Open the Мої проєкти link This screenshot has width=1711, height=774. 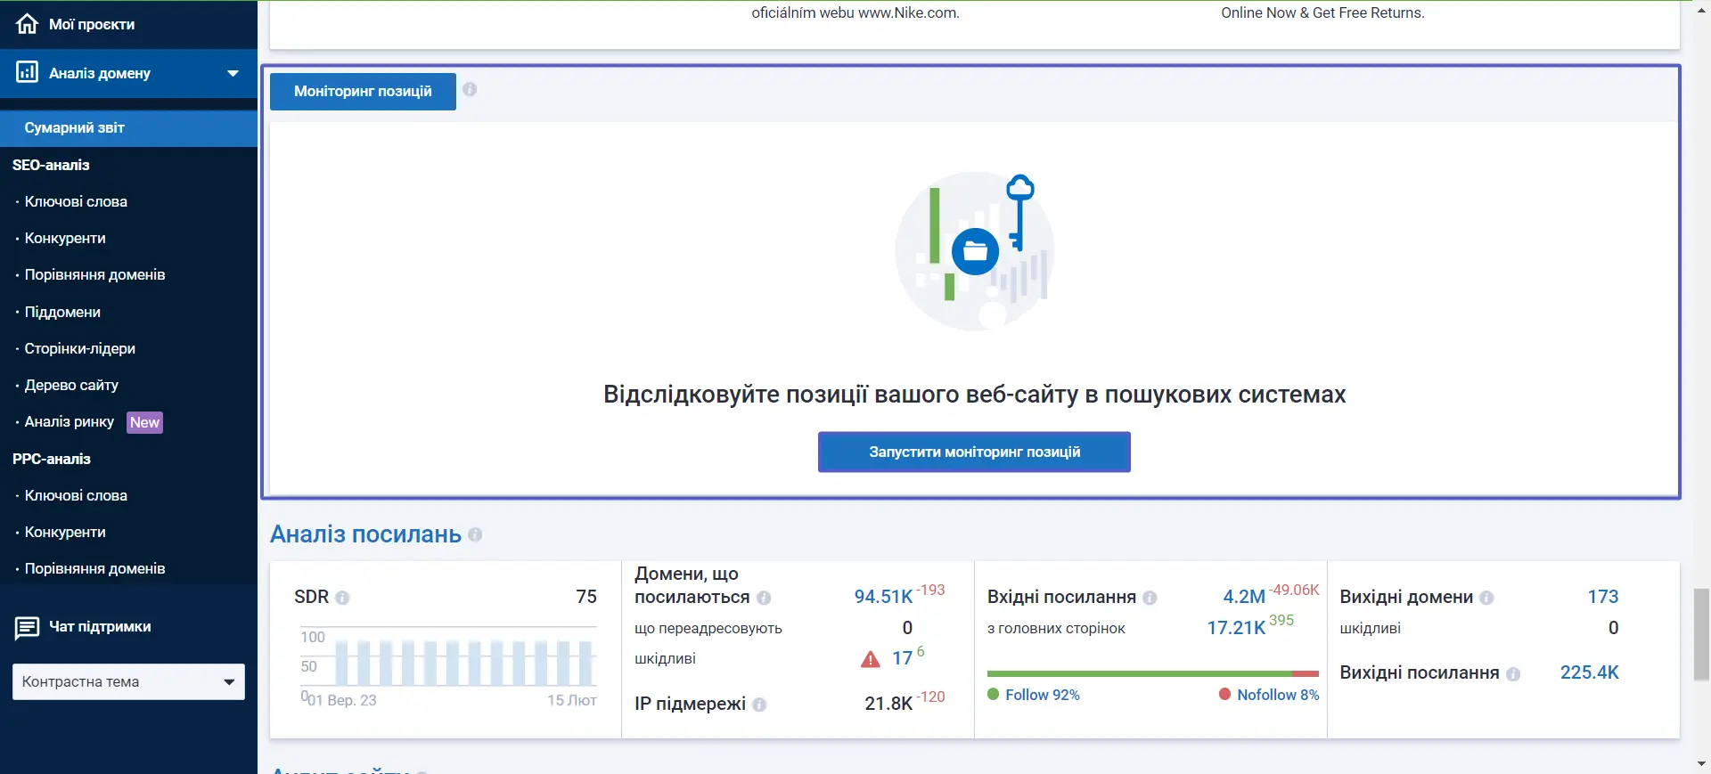coord(92,24)
